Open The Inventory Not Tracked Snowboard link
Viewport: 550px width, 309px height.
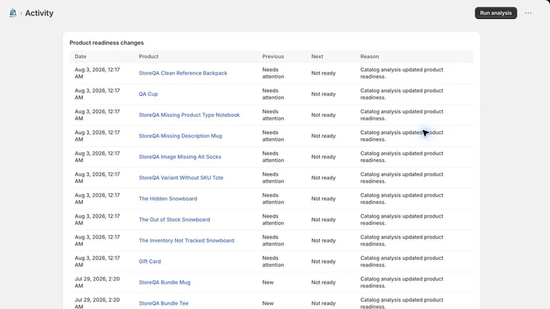click(x=186, y=241)
